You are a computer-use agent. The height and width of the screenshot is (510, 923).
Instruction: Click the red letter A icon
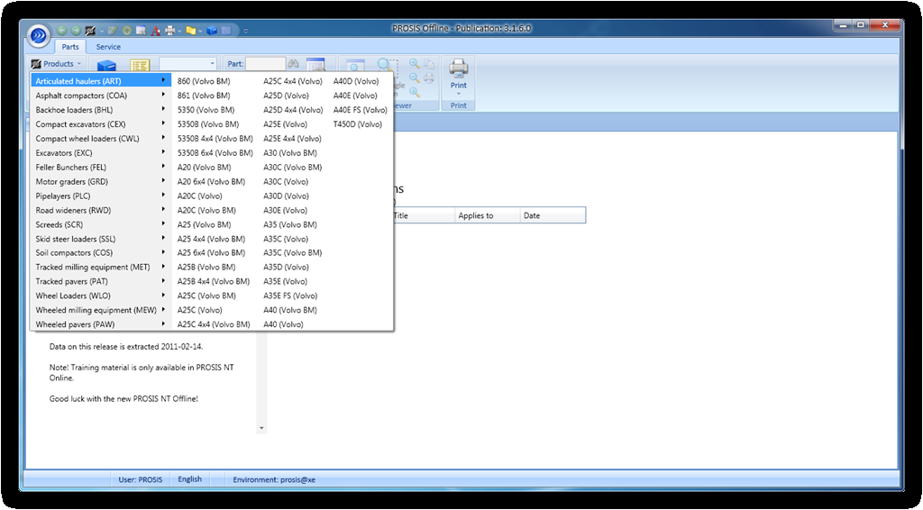pos(155,31)
